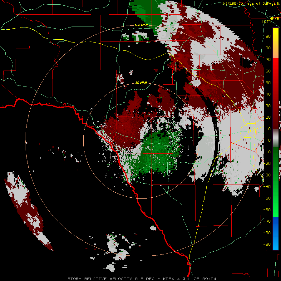
Task: Click the -70 value on velocity scale
Action: point(267,221)
